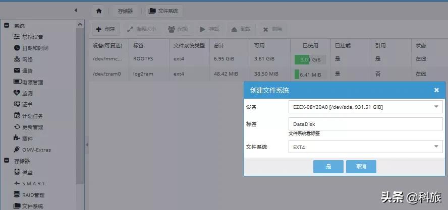Click the 删除 toolbar button
The image size is (448, 210).
(272, 29)
